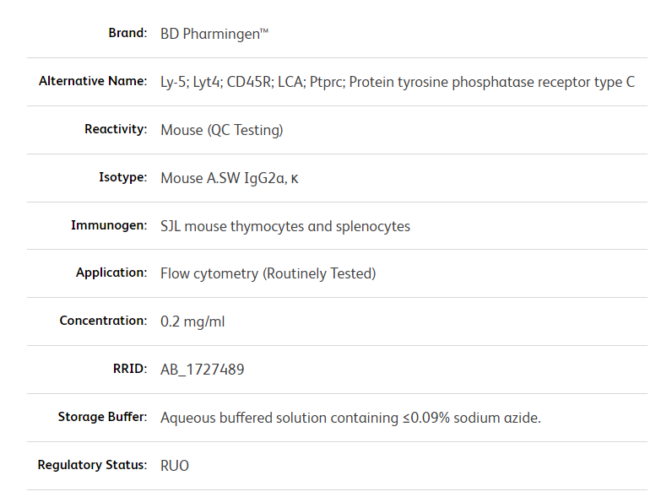Click the "Alternative Name:" label
Screen dimensions: 672x497
93,82
